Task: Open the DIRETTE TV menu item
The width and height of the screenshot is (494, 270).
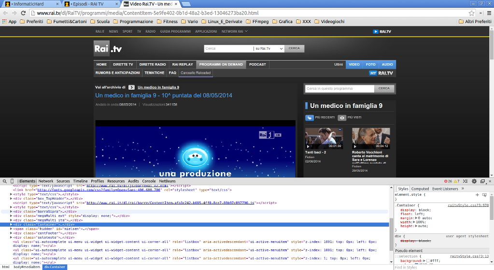Action: 123,65
